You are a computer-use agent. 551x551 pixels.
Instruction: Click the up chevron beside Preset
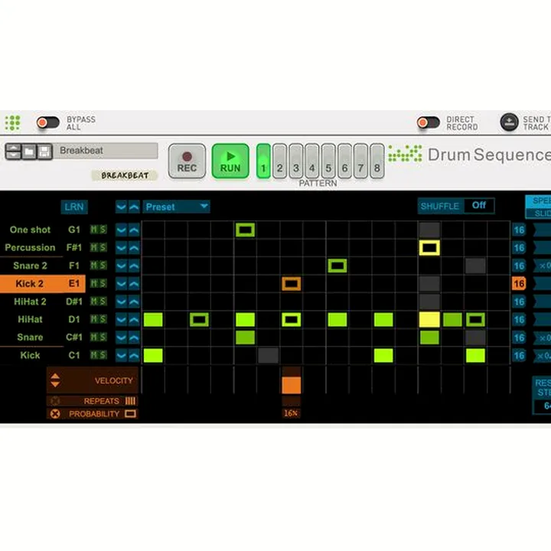click(134, 207)
